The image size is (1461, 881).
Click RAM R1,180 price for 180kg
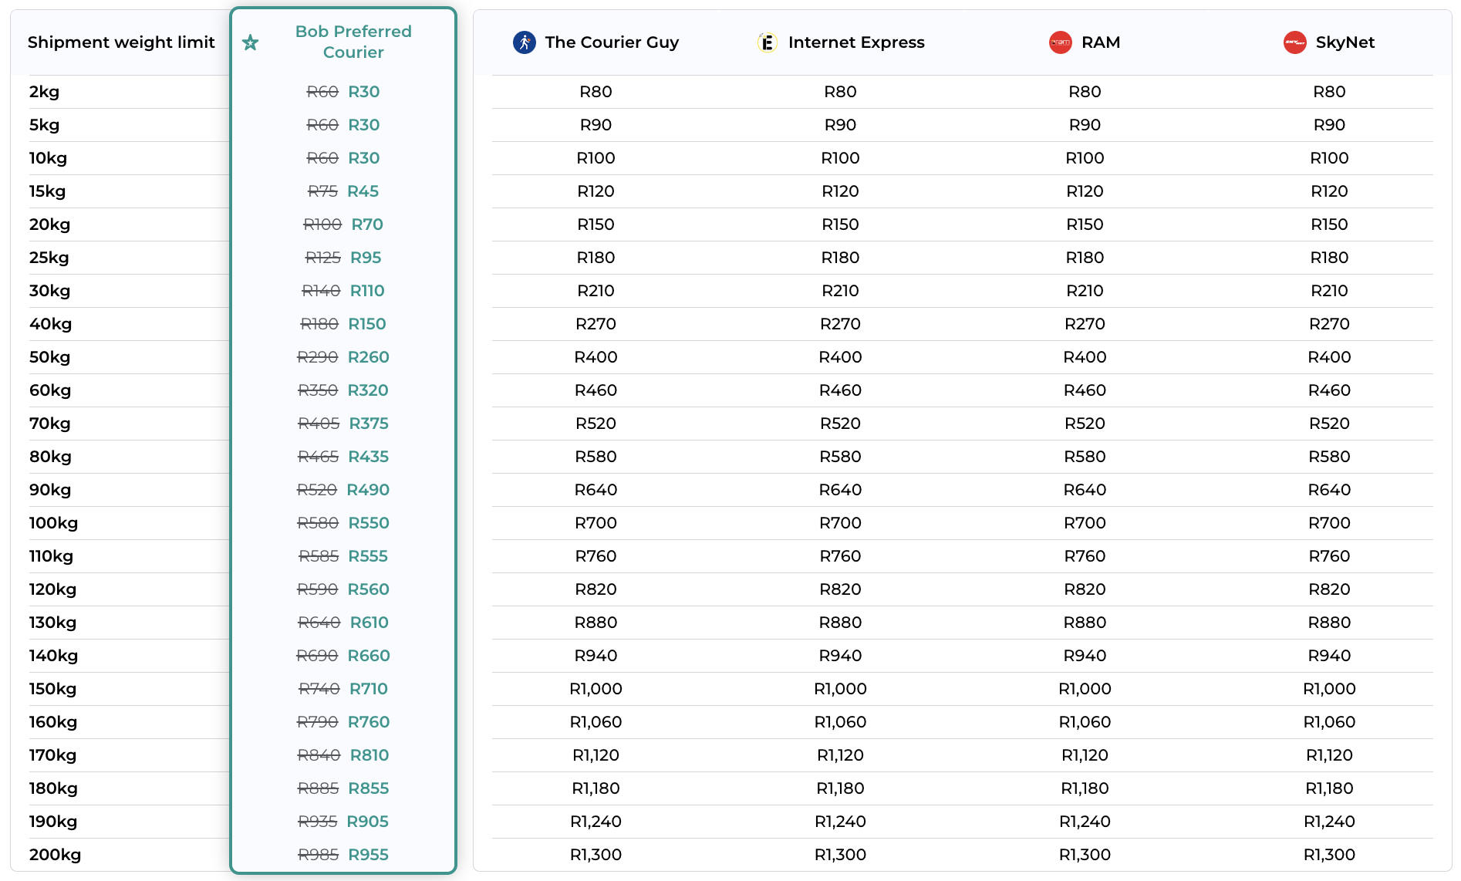click(x=1085, y=788)
